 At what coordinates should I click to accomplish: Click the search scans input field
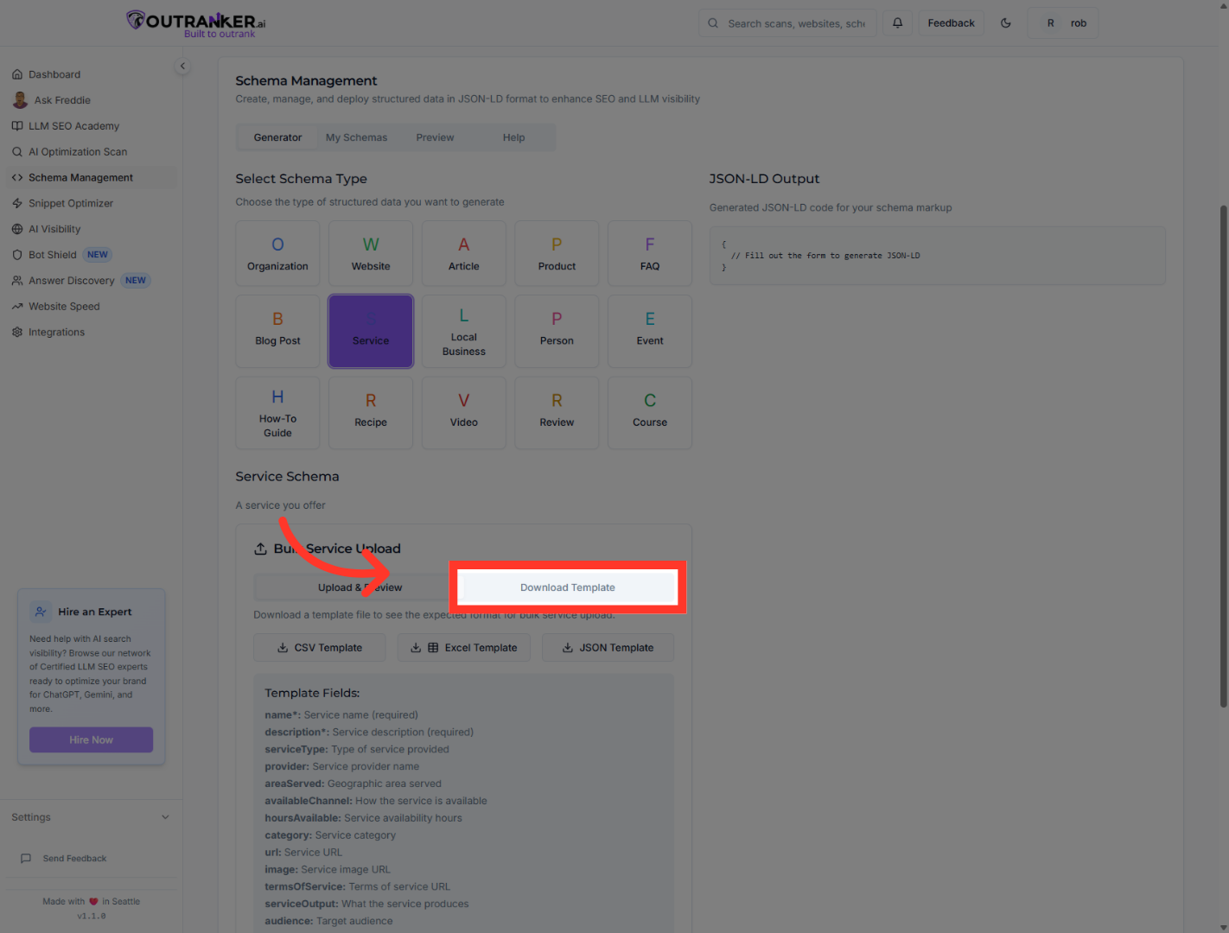coord(795,23)
